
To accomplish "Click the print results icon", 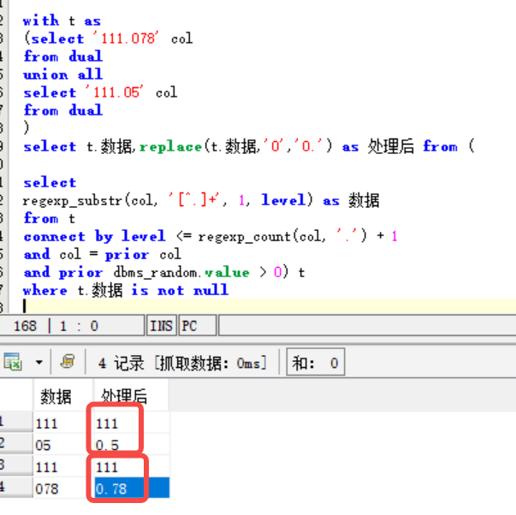I will (68, 361).
